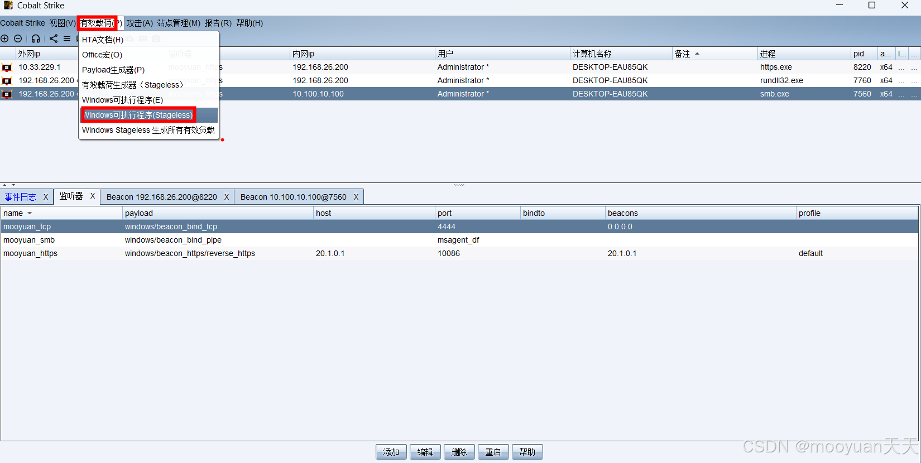Choose Windows可执行程序(E) entry
The image size is (921, 463).
click(148, 100)
